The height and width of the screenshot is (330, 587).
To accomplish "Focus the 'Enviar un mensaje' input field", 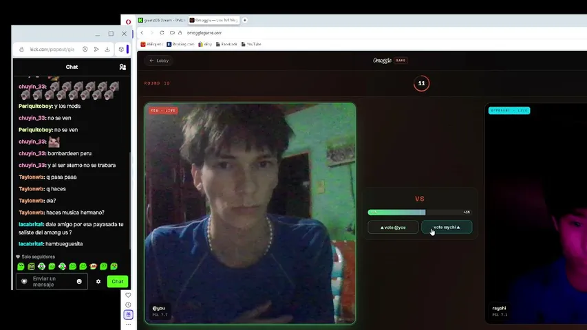I will (52, 281).
